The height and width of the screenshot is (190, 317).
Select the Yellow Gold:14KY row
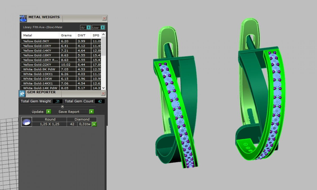40,50
